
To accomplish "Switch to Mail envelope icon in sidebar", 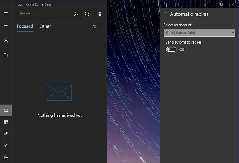I will pos(6,110).
